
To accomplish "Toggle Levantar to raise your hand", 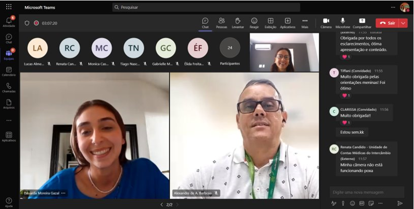I will click(x=238, y=22).
